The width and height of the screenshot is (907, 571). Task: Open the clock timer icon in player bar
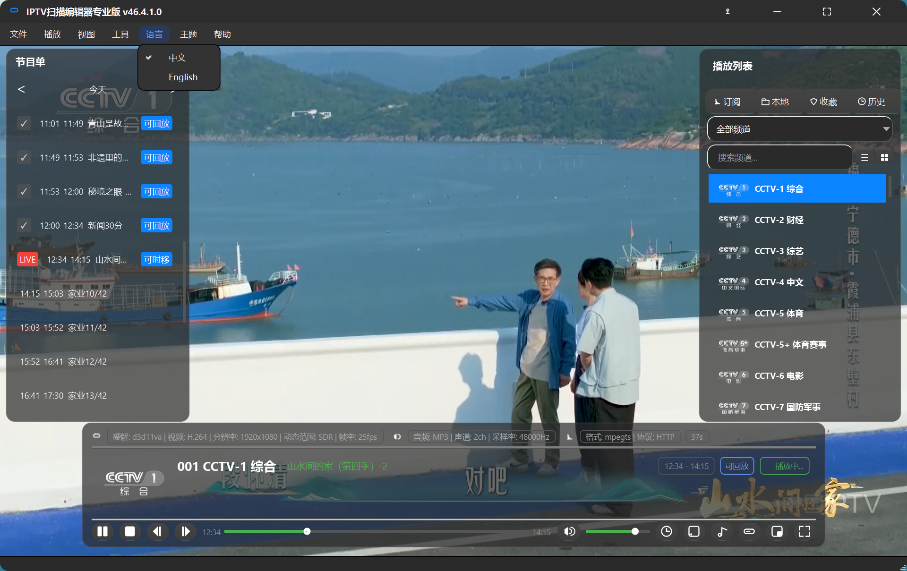point(667,532)
